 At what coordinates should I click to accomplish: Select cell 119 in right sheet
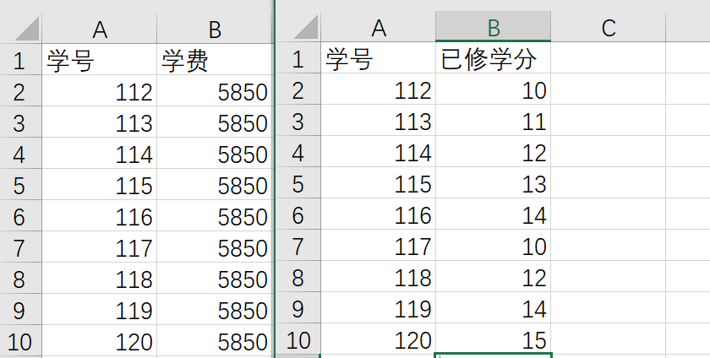point(379,307)
